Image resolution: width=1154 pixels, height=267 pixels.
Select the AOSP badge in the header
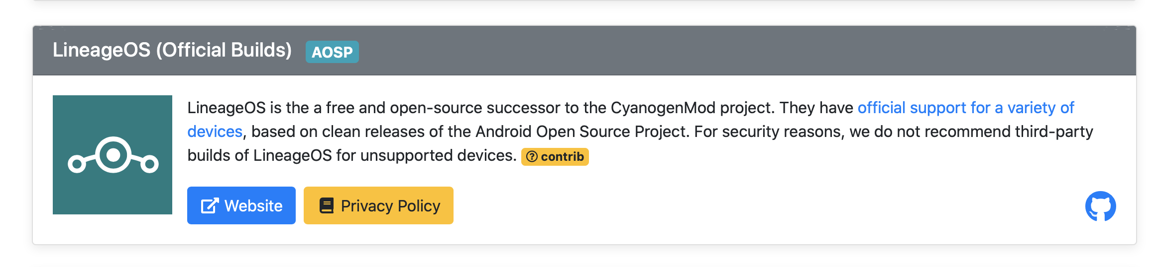pos(332,52)
